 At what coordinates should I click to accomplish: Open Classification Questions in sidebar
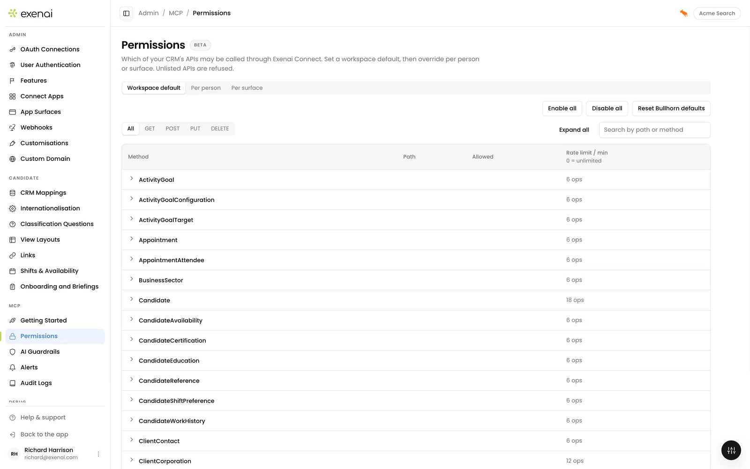pyautogui.click(x=55, y=224)
